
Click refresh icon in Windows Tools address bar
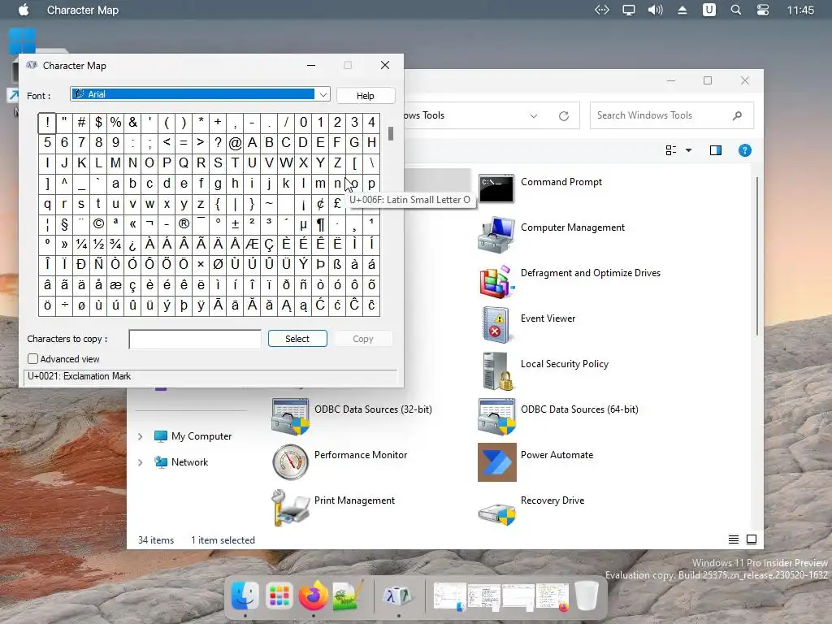tap(564, 115)
